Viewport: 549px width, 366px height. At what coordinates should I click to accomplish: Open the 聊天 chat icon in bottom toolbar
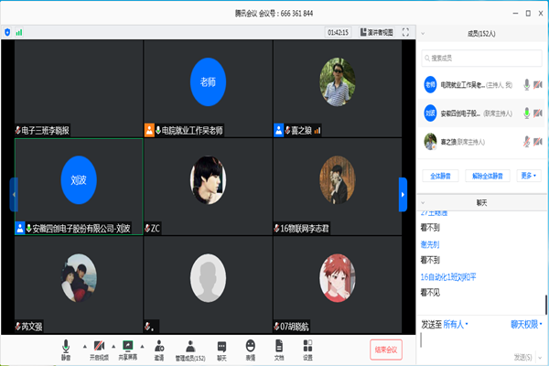(x=221, y=349)
